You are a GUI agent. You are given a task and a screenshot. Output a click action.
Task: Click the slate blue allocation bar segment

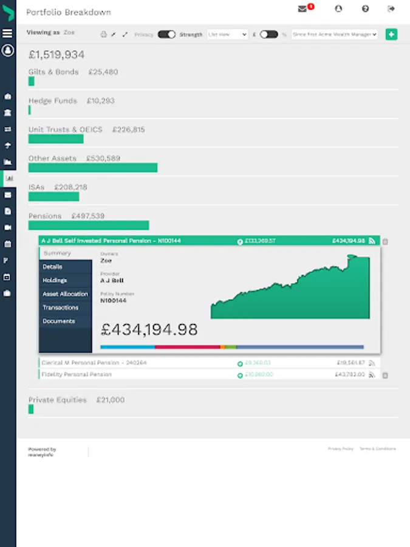pyautogui.click(x=300, y=347)
